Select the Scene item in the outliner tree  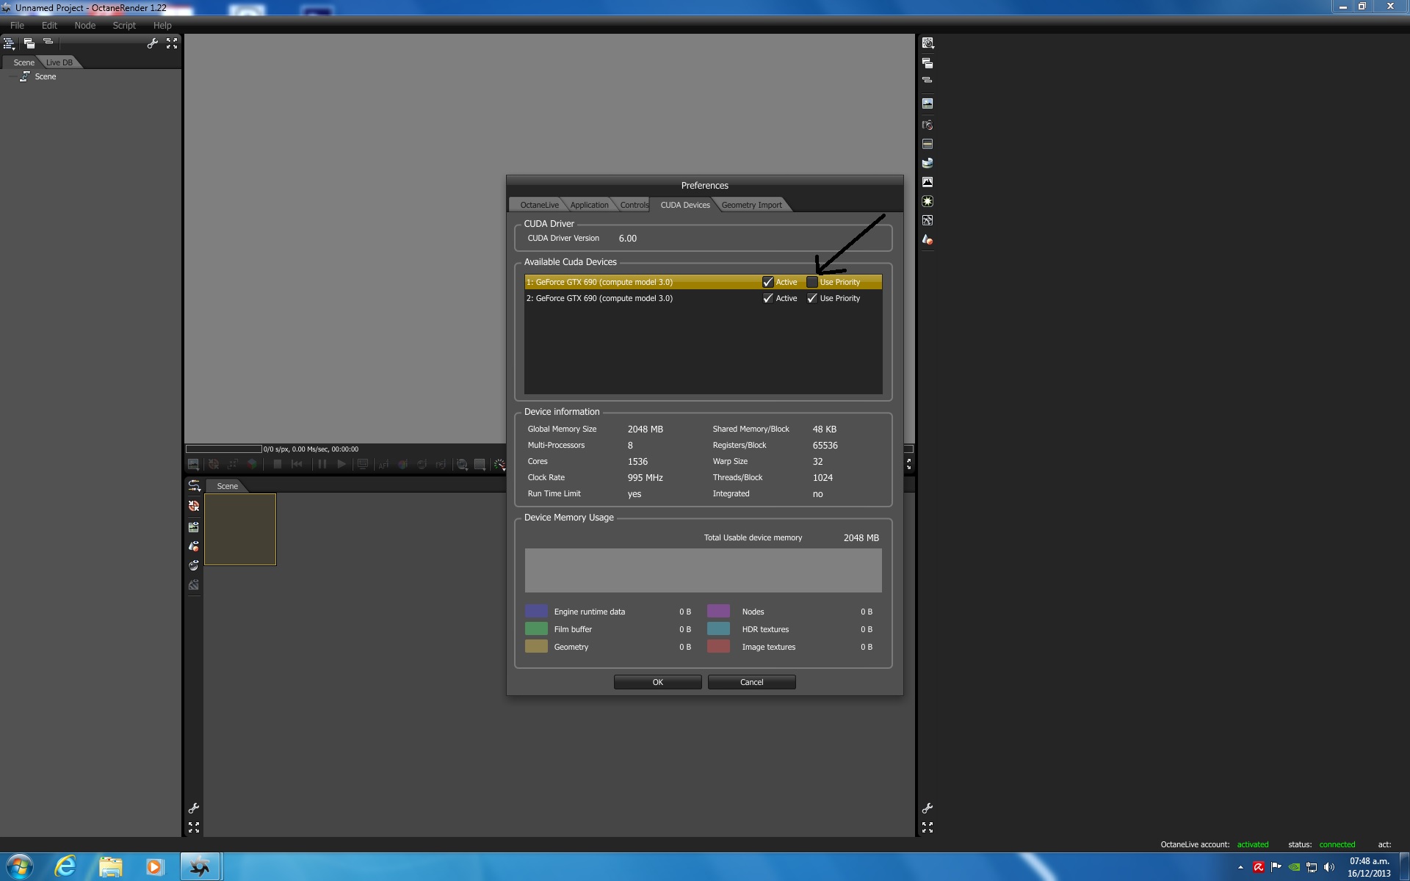pos(45,76)
